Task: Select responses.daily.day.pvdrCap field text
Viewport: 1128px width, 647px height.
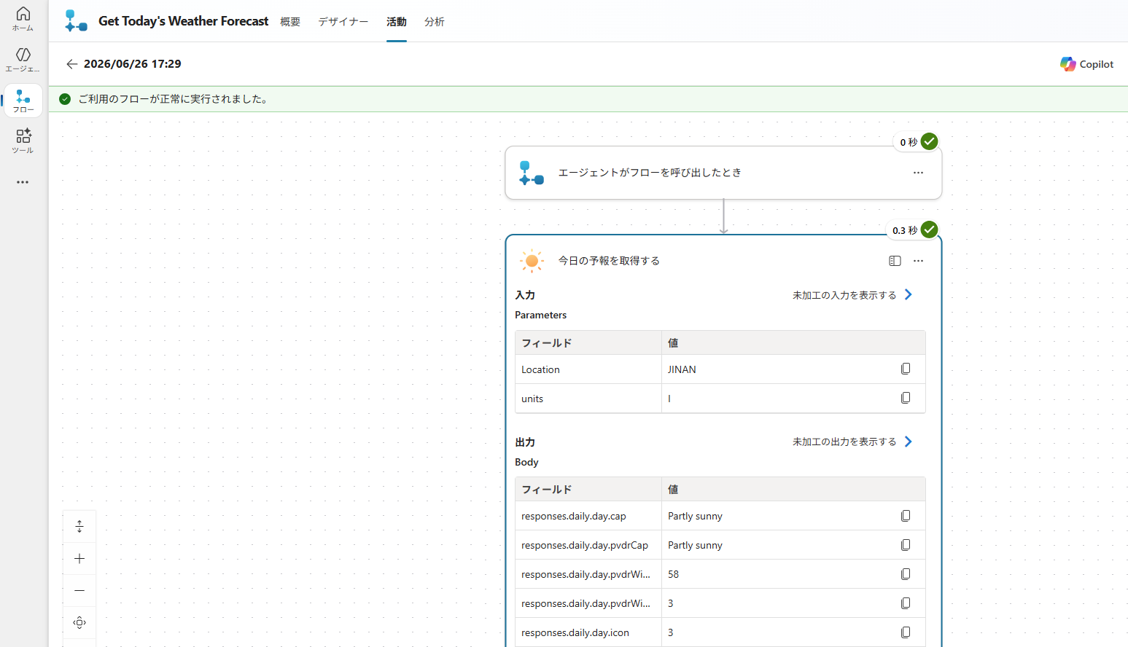Action: [585, 545]
